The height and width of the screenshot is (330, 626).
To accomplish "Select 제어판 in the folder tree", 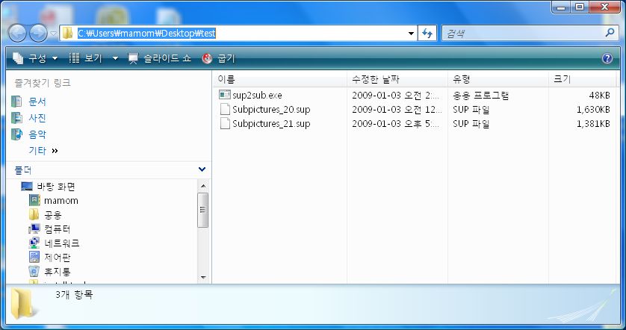I will pyautogui.click(x=58, y=258).
